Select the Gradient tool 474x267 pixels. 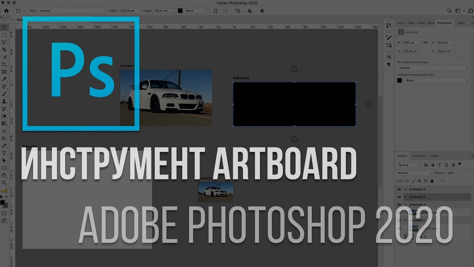(4, 123)
